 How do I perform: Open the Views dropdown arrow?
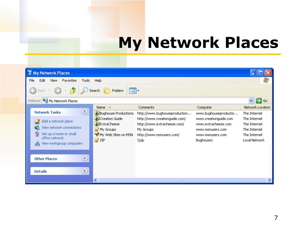pos(138,91)
